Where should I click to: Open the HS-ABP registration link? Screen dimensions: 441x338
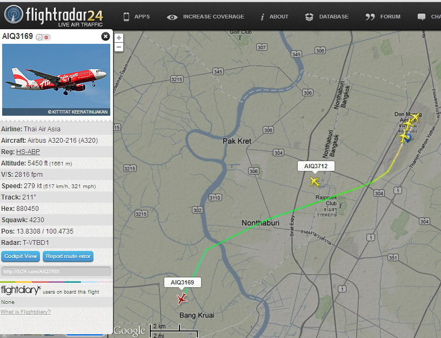point(28,152)
